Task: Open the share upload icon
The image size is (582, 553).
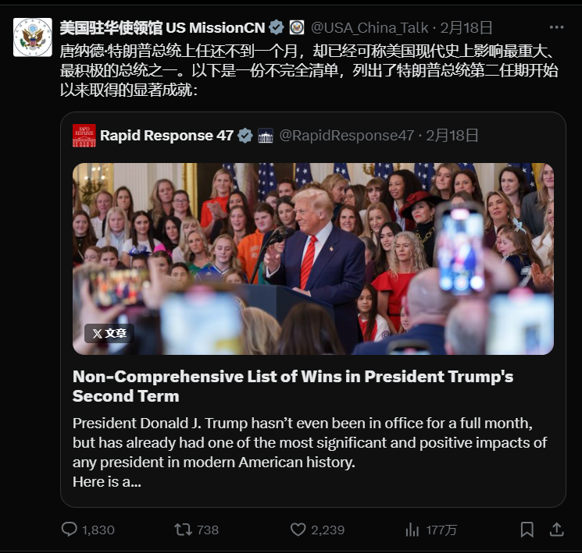Action: click(x=556, y=530)
